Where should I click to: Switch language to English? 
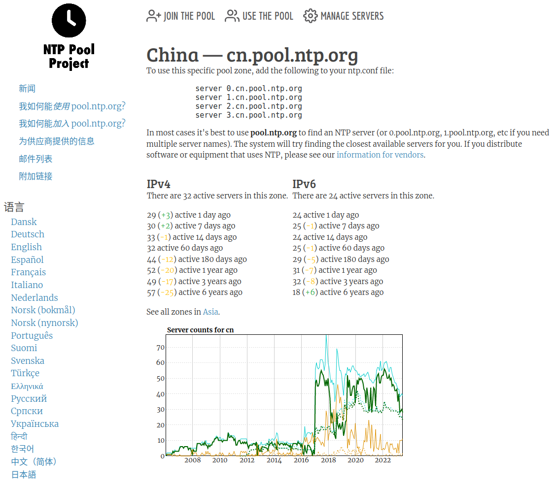tap(26, 247)
